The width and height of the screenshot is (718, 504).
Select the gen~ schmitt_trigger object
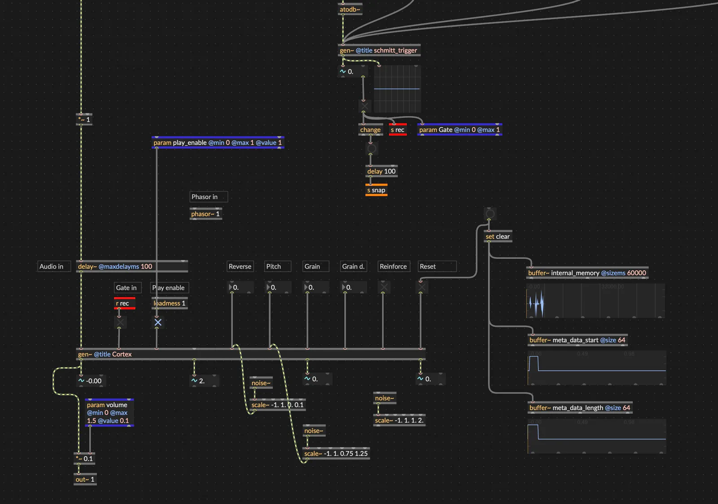pos(379,50)
